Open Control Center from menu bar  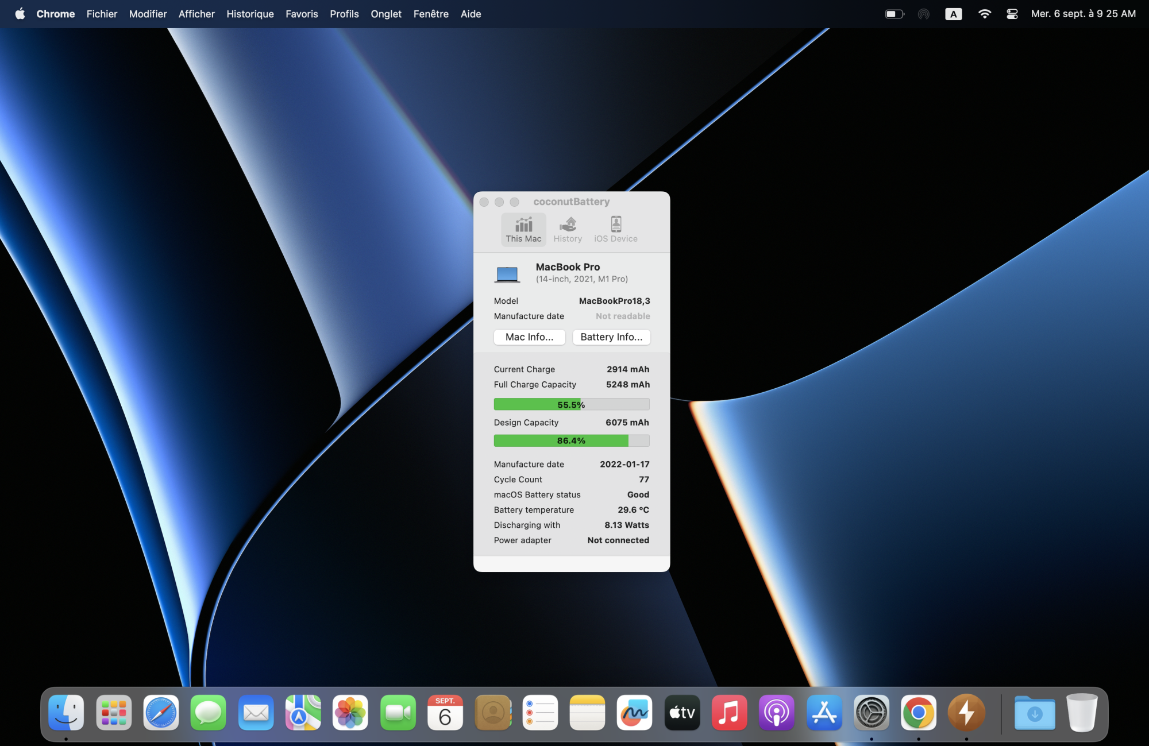[1012, 14]
